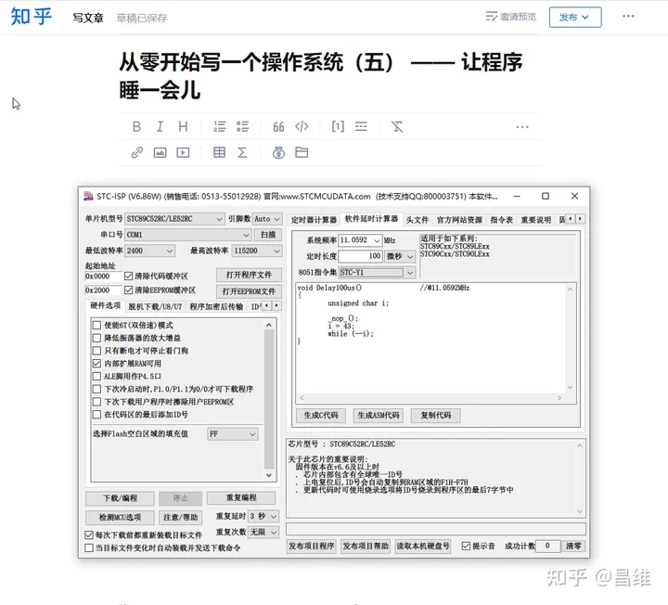Switch to offline download U8/U7 tab
This screenshot has width=668, height=605.
click(x=155, y=306)
